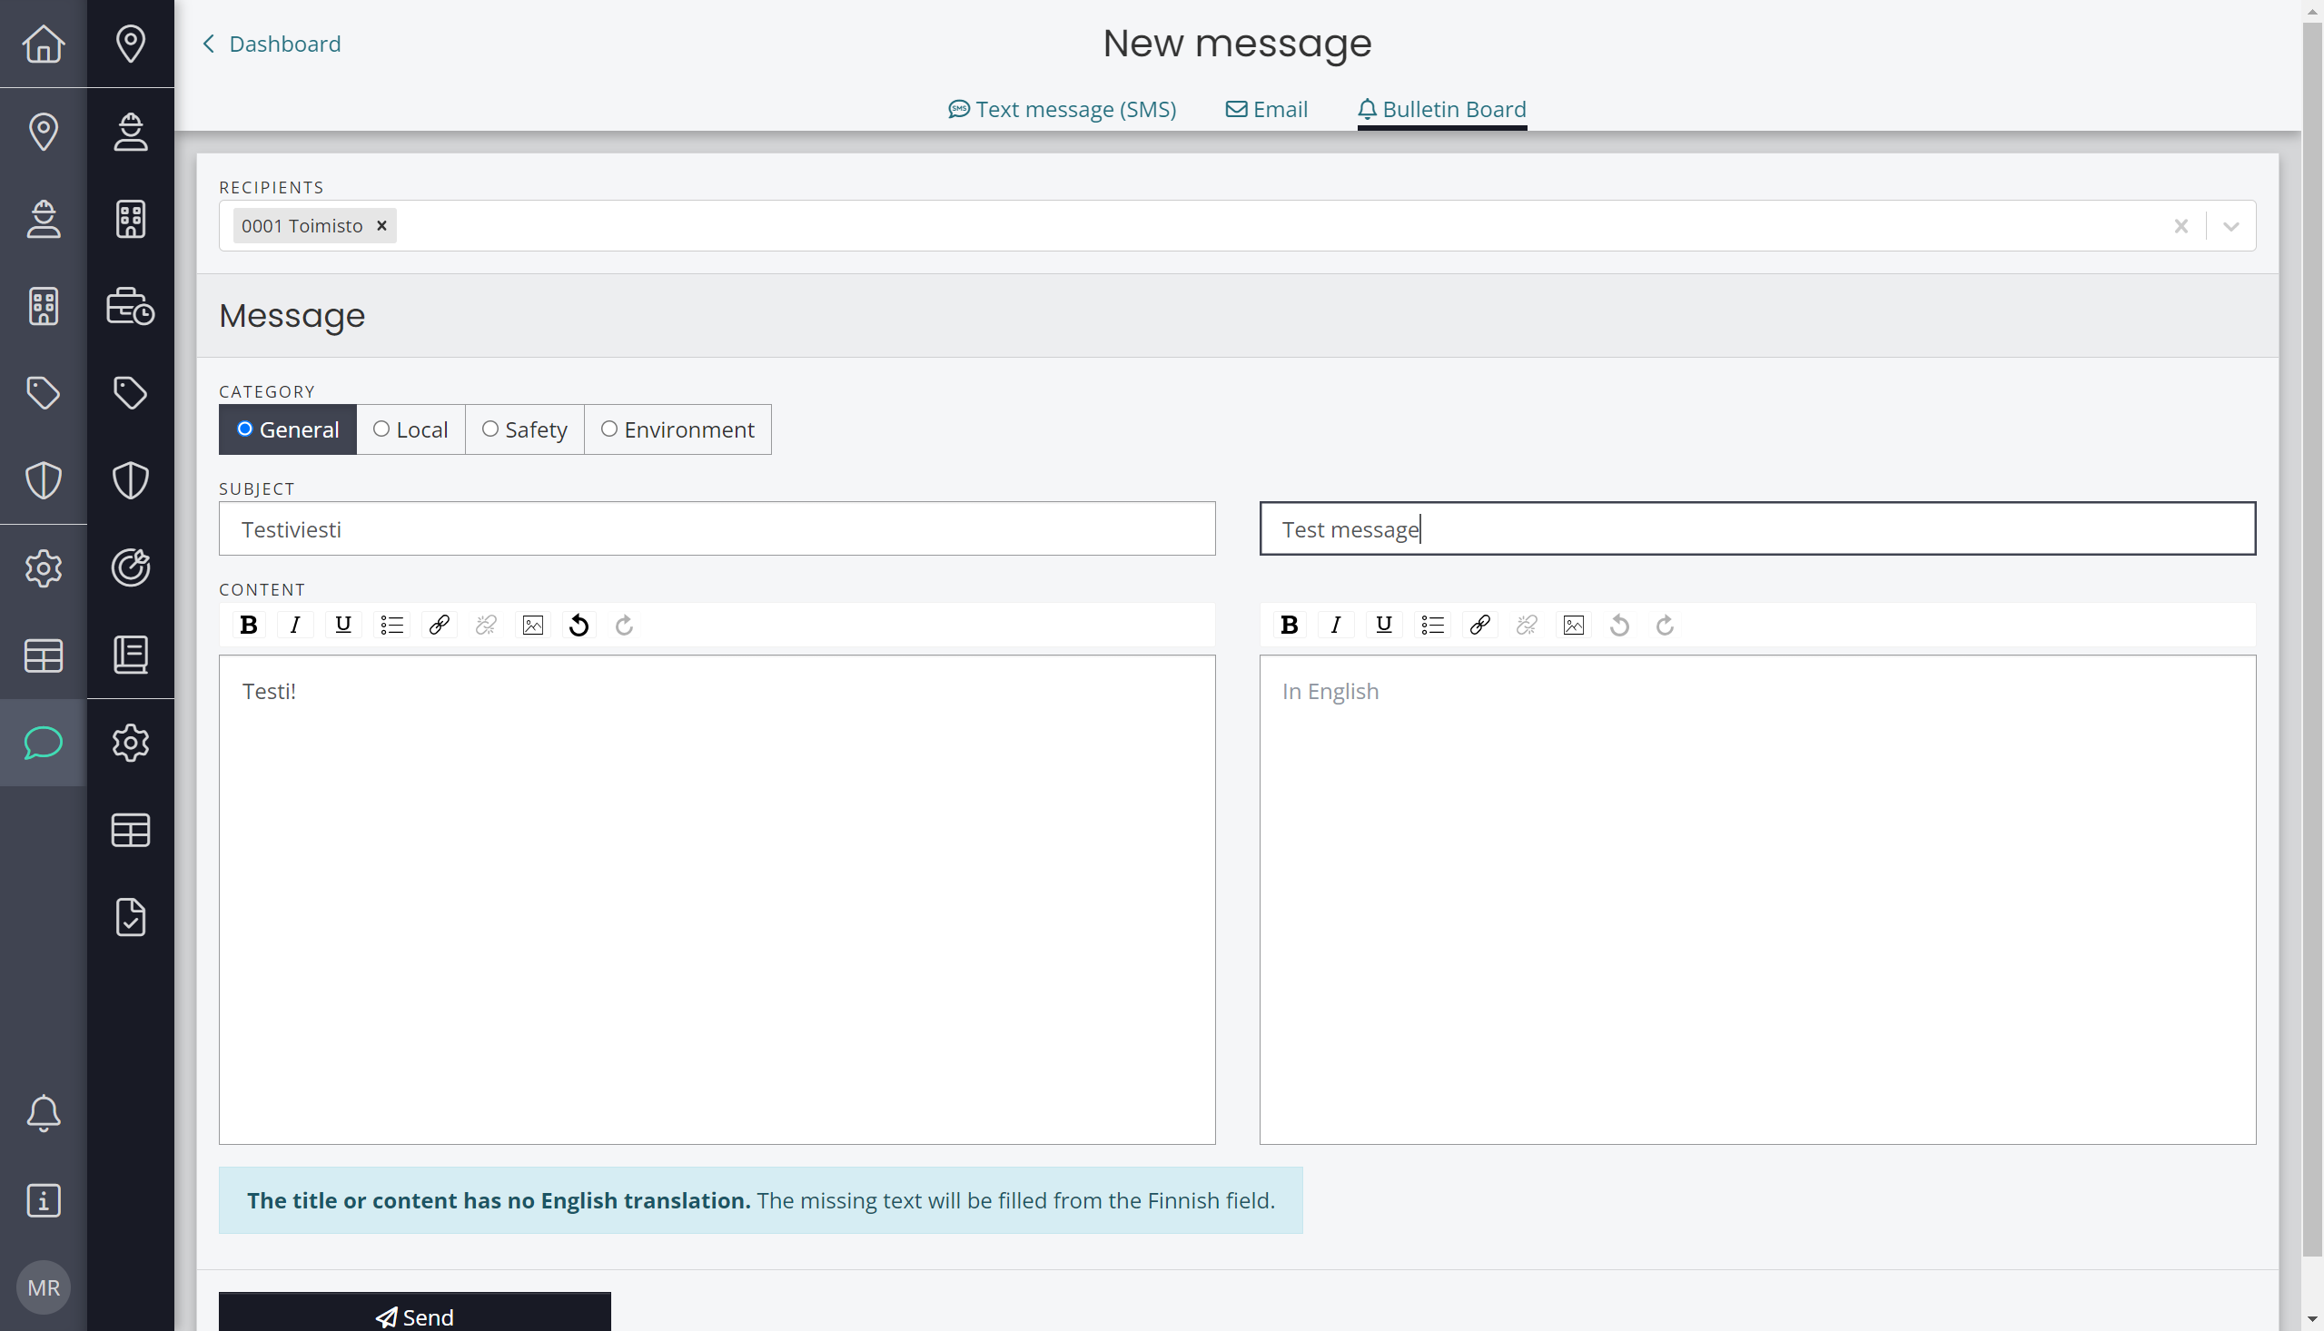Open the tag icon in the first sidebar
The width and height of the screenshot is (2324, 1331).
click(x=43, y=393)
